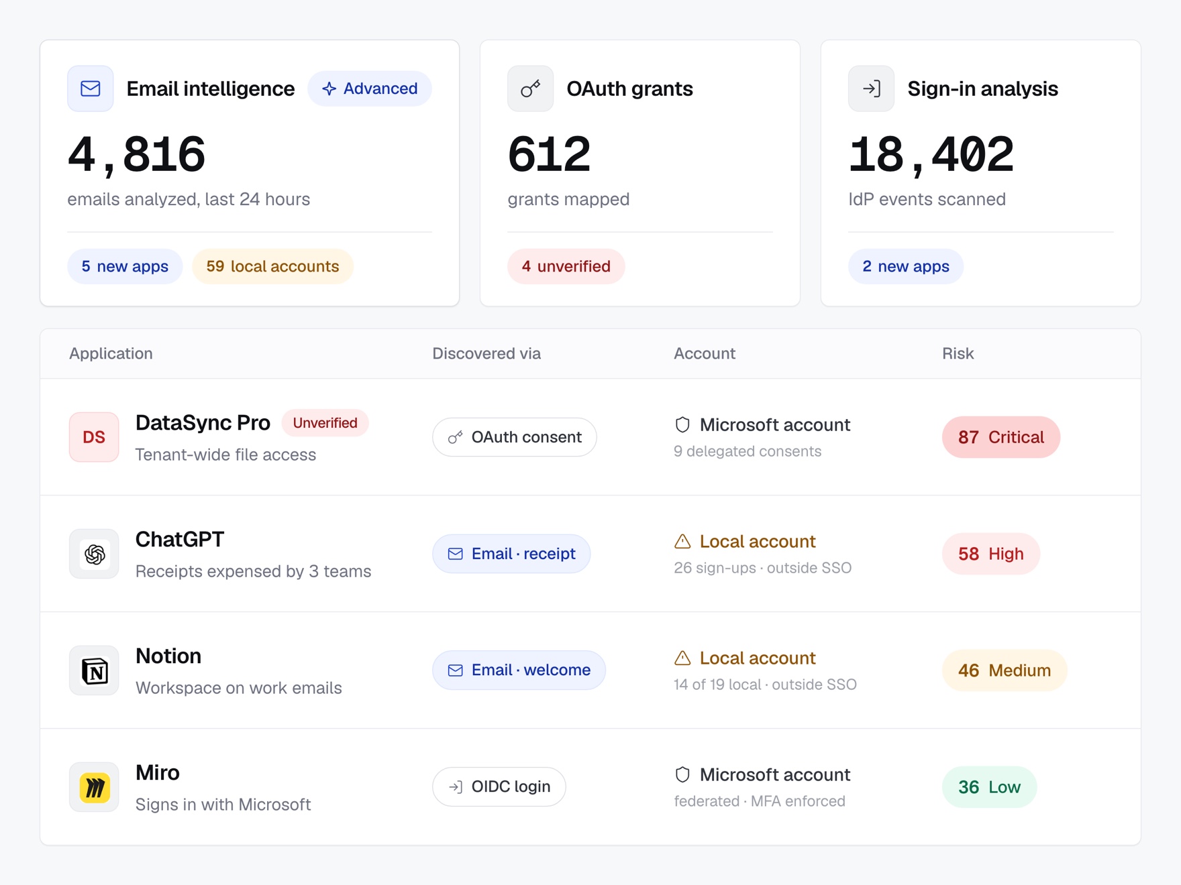Select the Email · welcome pill

pyautogui.click(x=519, y=670)
